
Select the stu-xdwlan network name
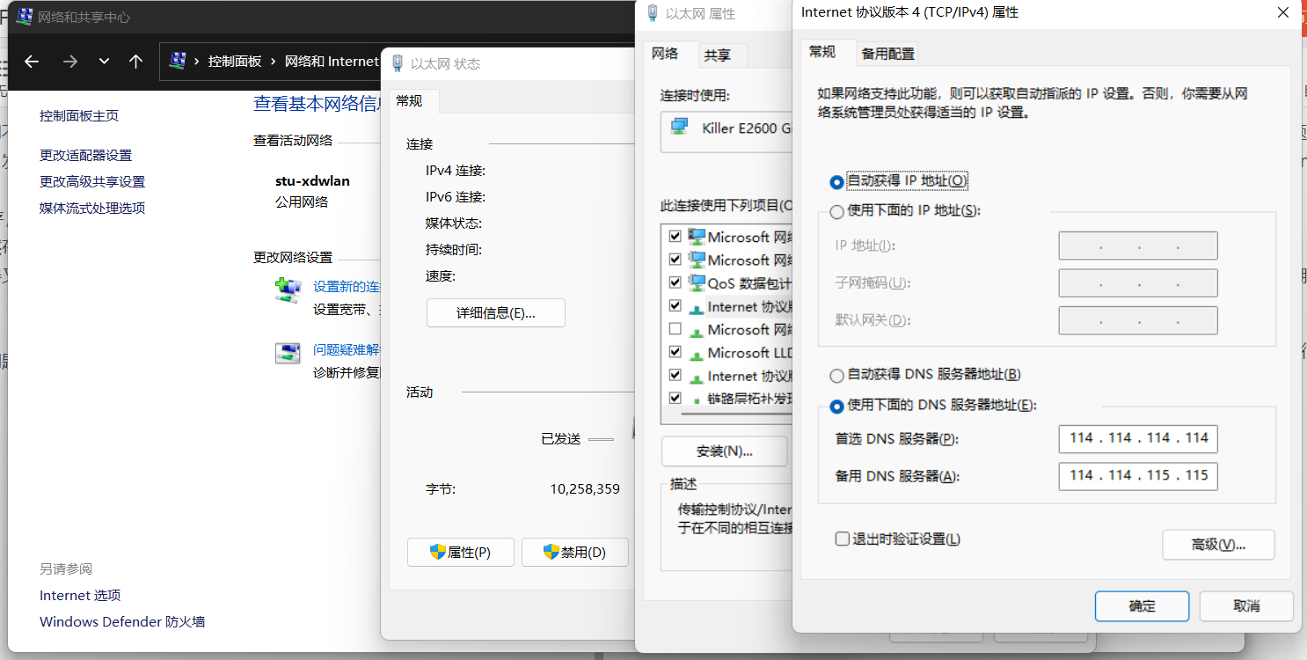click(312, 181)
